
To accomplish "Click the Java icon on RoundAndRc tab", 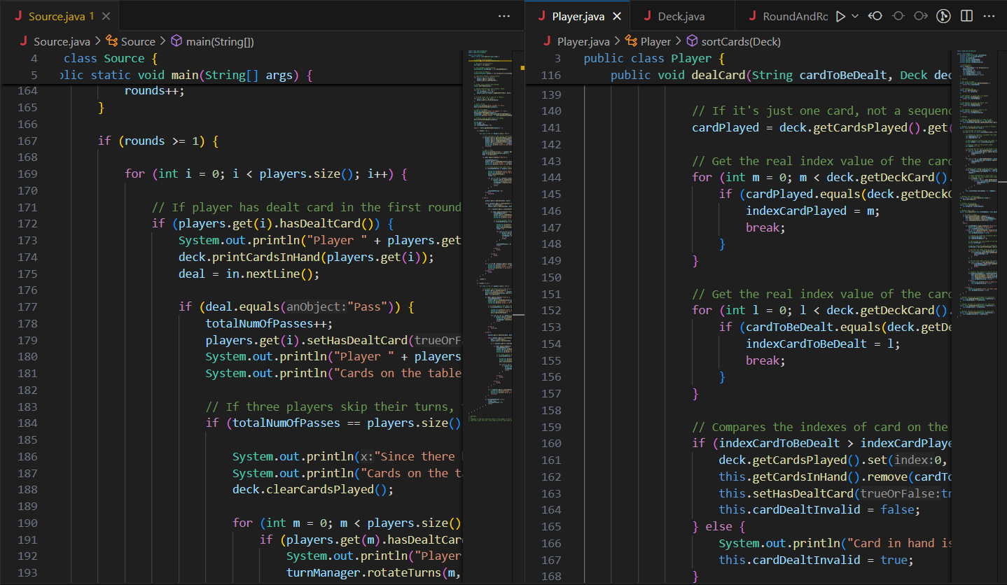I will 752,16.
